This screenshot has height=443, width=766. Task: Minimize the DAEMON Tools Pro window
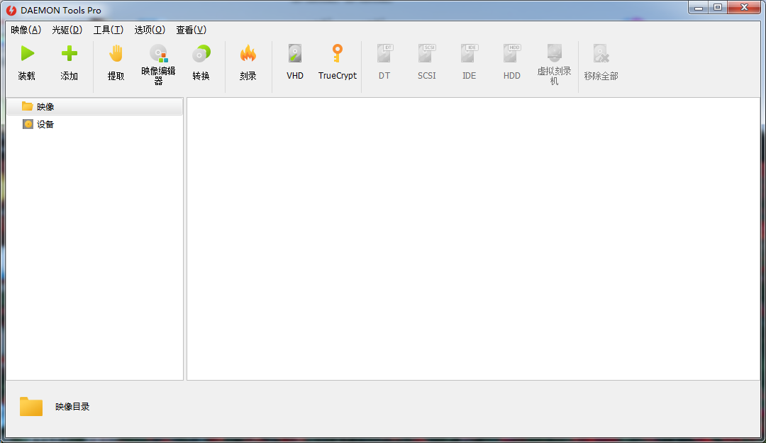[699, 7]
